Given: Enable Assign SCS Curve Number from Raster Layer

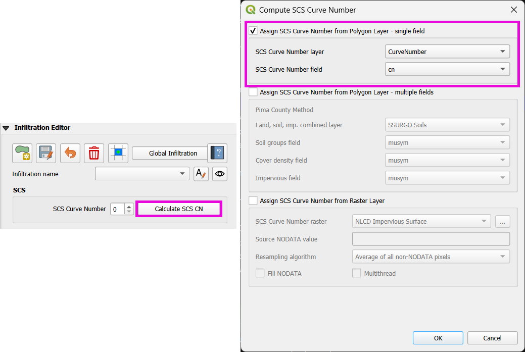Looking at the screenshot, I should tap(253, 200).
